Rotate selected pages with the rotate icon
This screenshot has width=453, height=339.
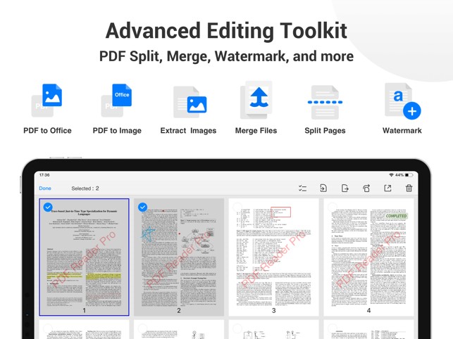(366, 188)
